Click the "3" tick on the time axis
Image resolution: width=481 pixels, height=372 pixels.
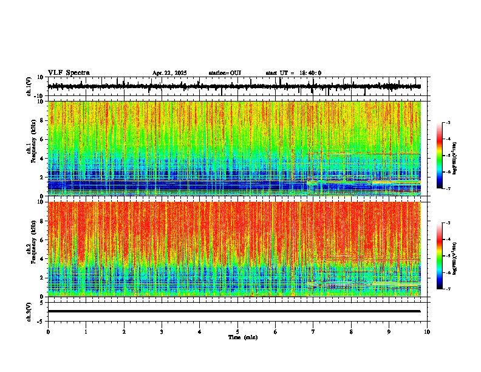(x=162, y=332)
